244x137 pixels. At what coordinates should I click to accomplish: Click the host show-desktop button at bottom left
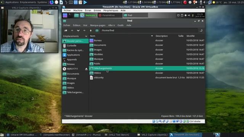point(2,135)
